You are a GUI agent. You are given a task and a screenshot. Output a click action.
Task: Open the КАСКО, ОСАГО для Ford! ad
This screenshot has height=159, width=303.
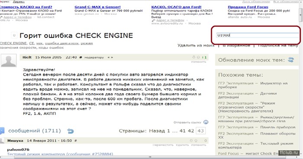pyautogui.click(x=176, y=7)
